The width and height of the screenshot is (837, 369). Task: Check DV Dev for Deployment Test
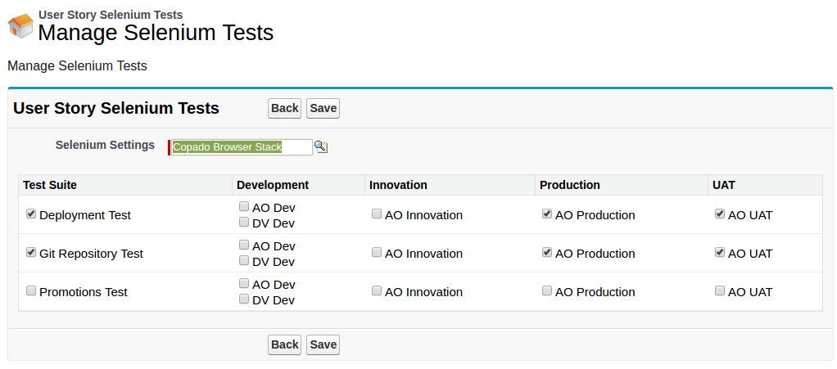click(244, 223)
